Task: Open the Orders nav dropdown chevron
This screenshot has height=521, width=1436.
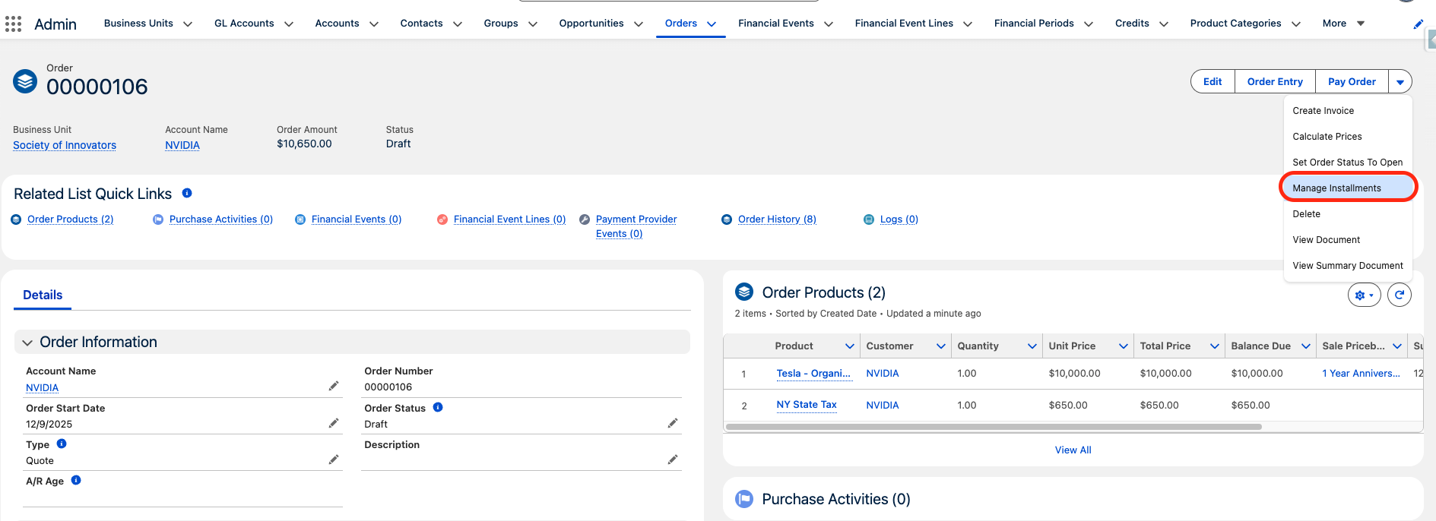Action: (x=712, y=24)
